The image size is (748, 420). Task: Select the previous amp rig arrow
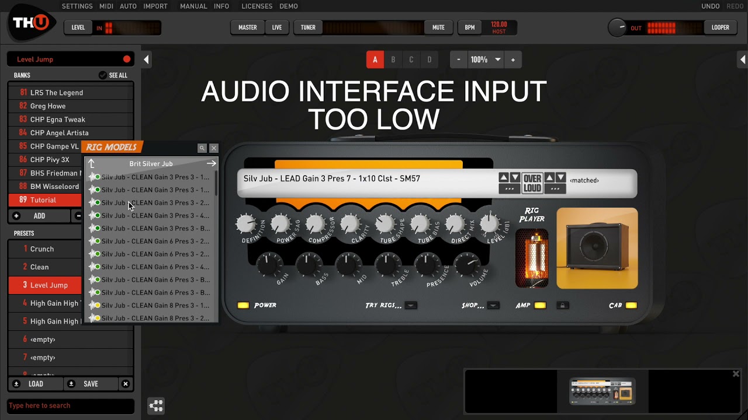click(x=503, y=177)
